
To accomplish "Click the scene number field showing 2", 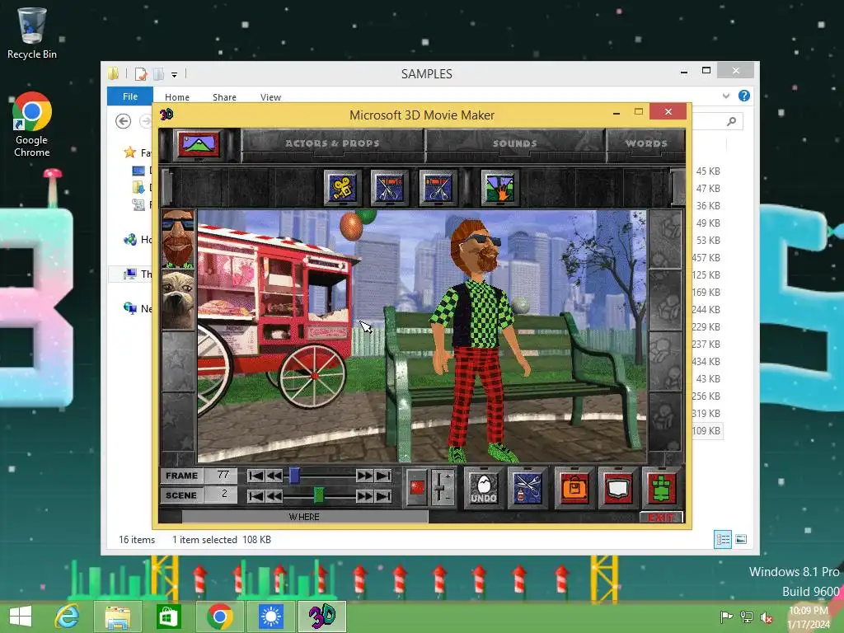I will [222, 495].
